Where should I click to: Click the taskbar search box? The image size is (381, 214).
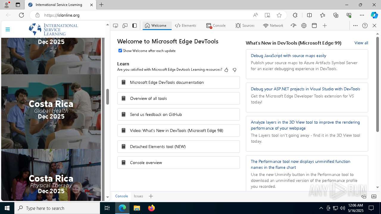coord(57,208)
